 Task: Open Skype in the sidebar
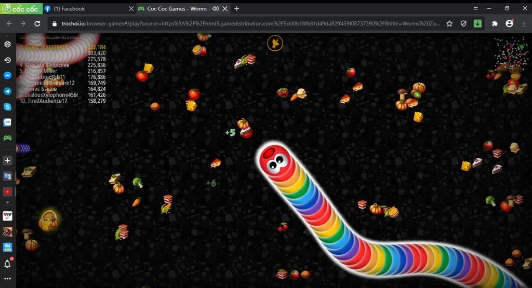point(7,107)
